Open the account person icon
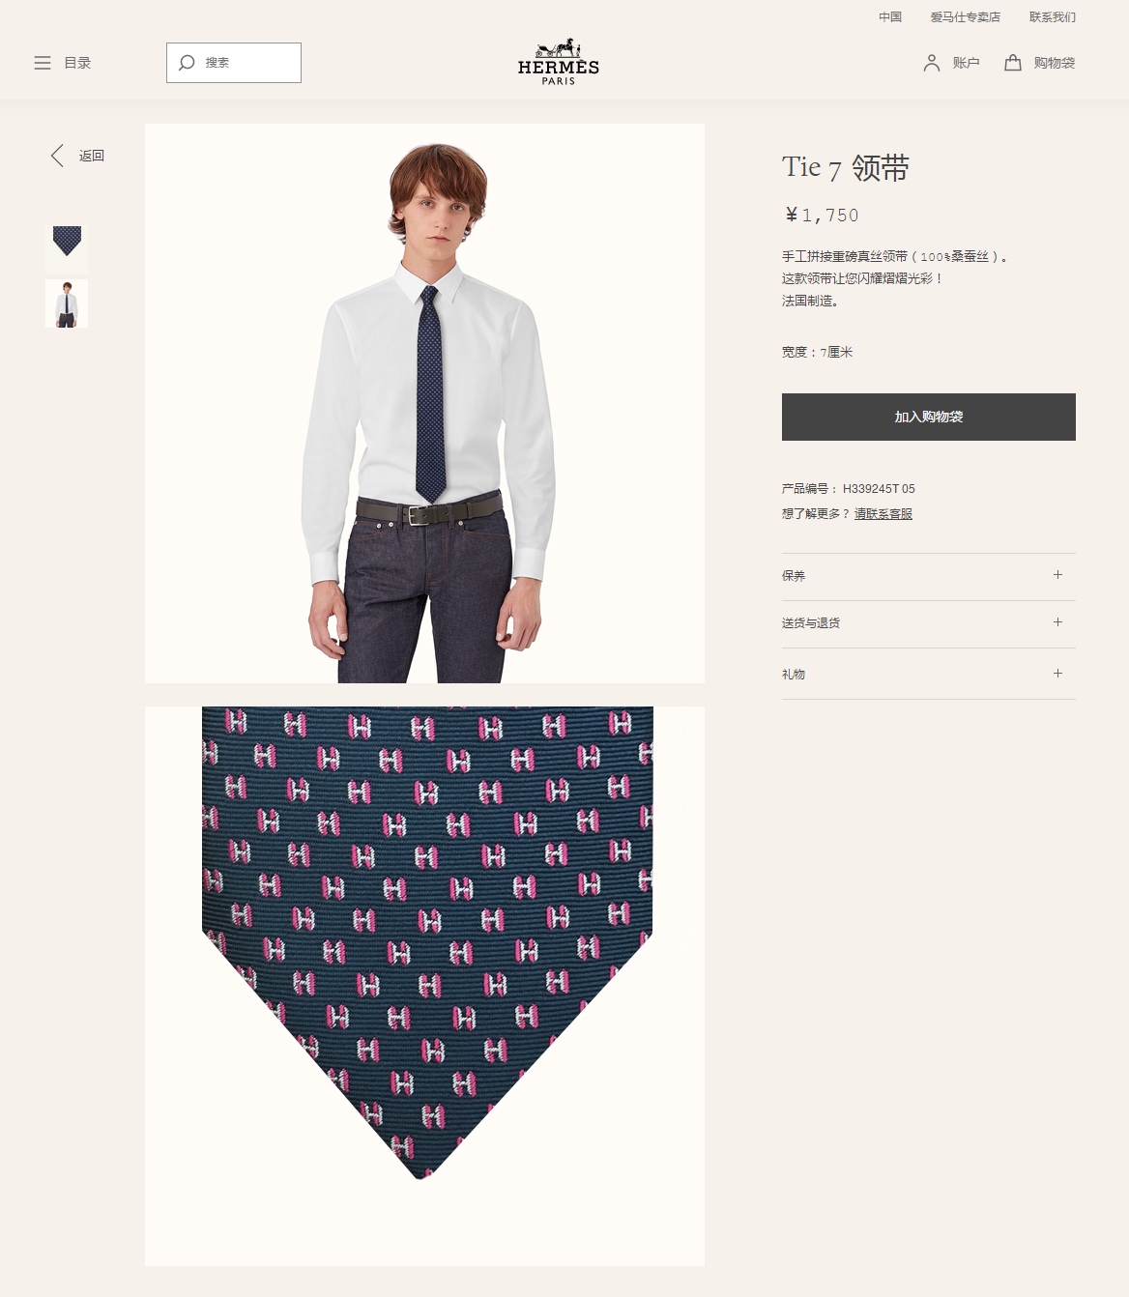The width and height of the screenshot is (1129, 1297). pyautogui.click(x=932, y=63)
